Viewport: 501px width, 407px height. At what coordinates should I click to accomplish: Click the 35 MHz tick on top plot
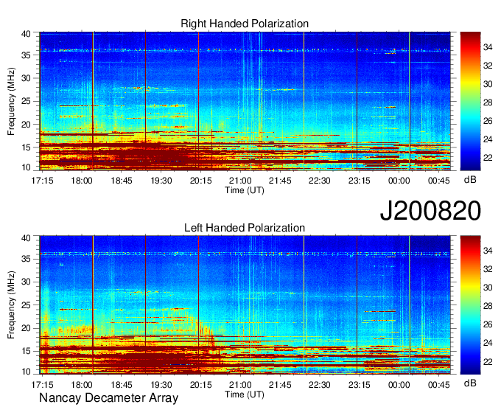[27, 55]
